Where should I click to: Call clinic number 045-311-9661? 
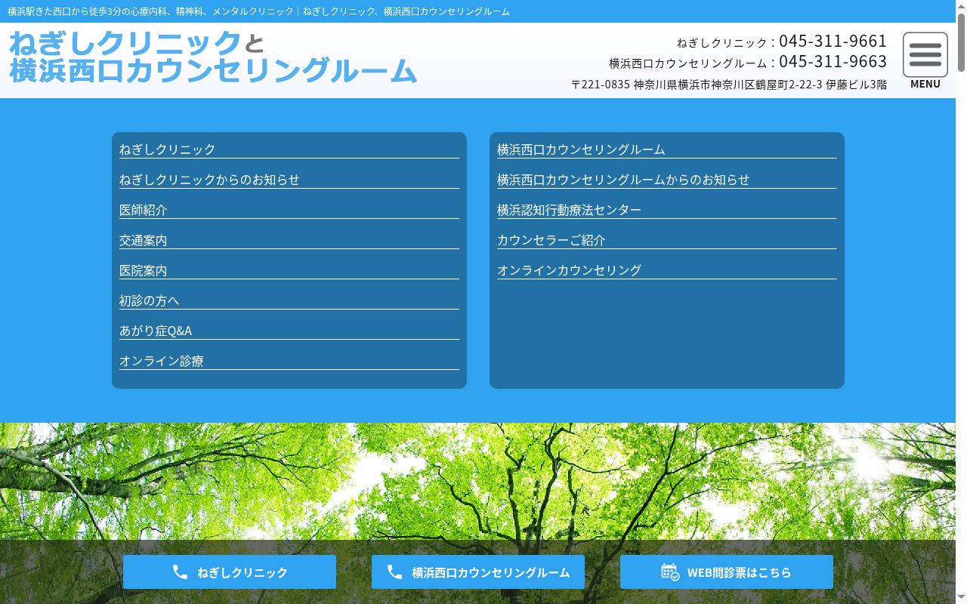(x=833, y=41)
